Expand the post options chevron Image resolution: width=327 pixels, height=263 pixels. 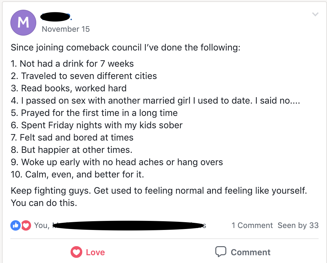315,14
